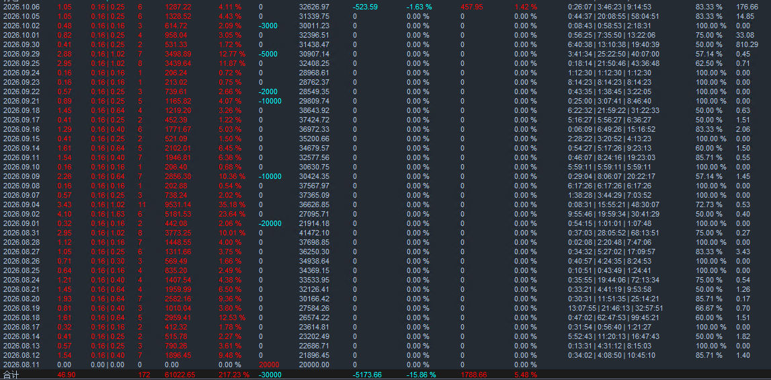Select the 12.77 % cell

point(232,54)
